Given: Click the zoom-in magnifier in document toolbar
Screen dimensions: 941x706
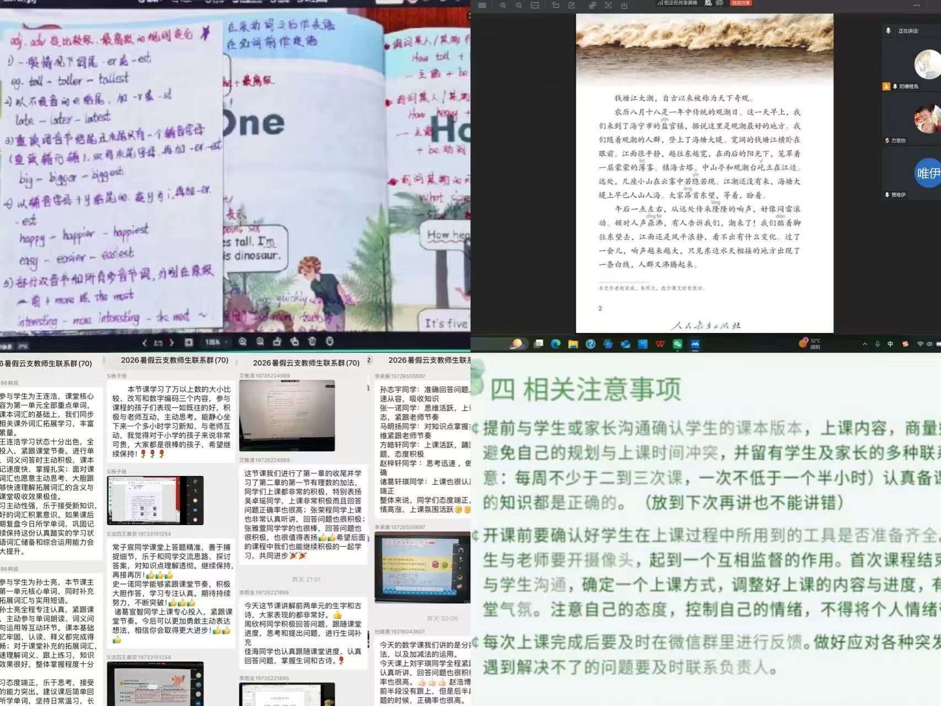Looking at the screenshot, I should (x=503, y=5).
